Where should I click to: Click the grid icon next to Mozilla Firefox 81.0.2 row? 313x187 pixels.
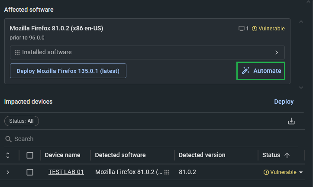[167, 172]
